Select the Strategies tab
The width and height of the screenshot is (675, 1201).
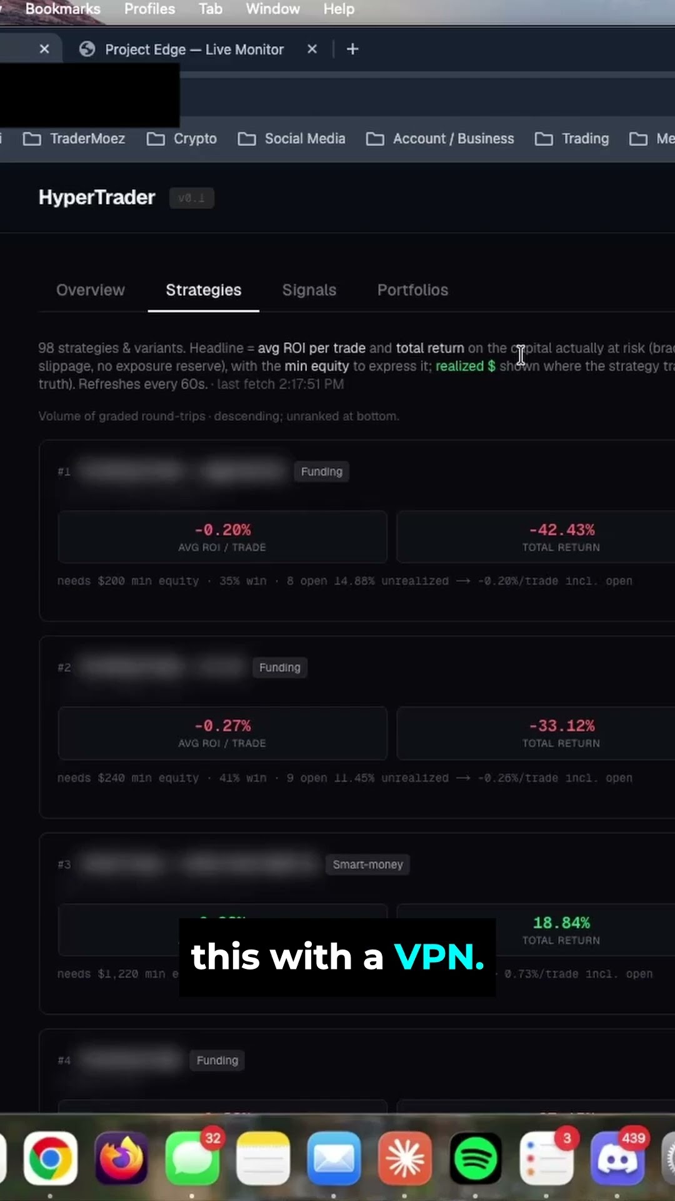point(204,290)
